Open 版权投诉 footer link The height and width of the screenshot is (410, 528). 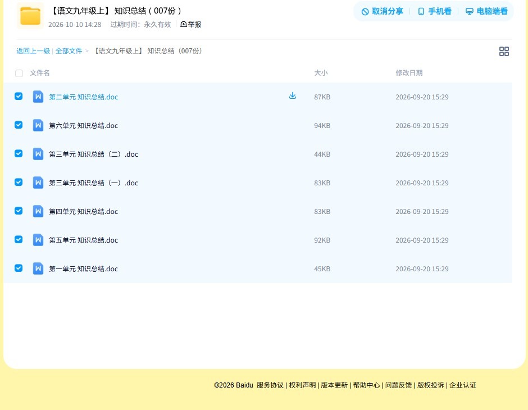(431, 385)
